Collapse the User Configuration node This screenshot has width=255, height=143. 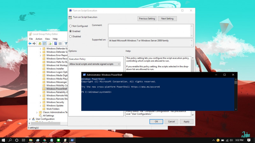coord(30,119)
